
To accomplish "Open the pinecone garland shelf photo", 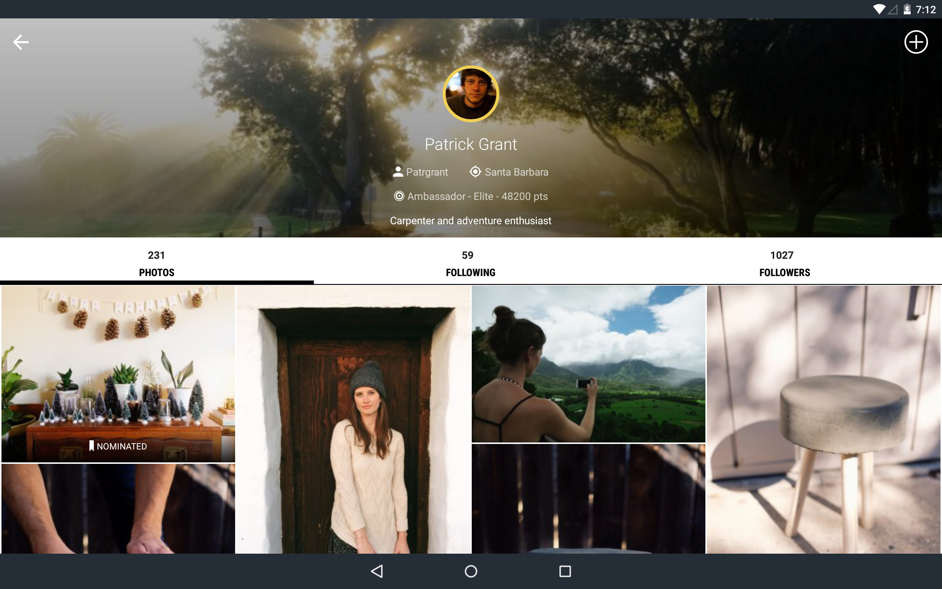I will click(x=118, y=366).
